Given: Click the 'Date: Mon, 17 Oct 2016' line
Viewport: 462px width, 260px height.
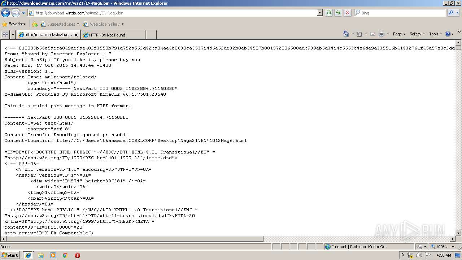Looking at the screenshot, I should pos(58,65).
